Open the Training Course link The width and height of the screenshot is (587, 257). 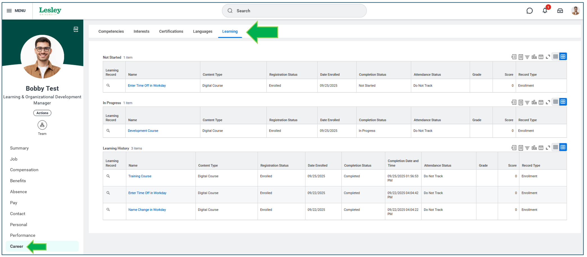[140, 176]
